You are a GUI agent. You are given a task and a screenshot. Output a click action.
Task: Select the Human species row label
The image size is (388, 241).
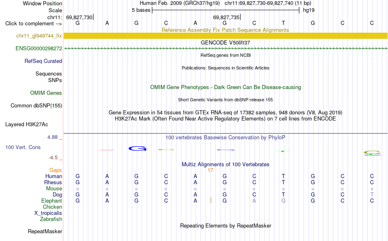[54, 176]
